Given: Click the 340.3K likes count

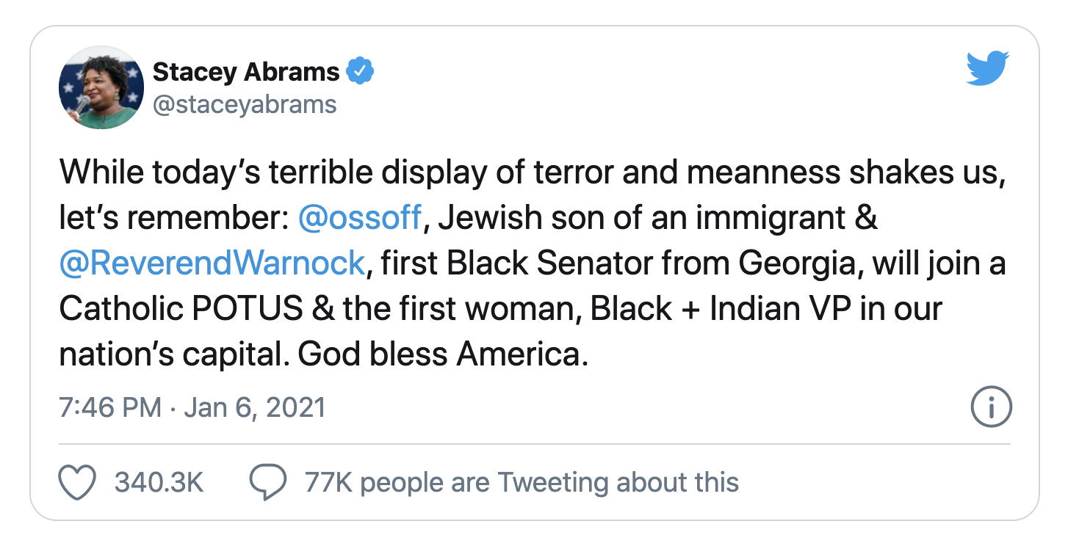Looking at the screenshot, I should pos(159,482).
